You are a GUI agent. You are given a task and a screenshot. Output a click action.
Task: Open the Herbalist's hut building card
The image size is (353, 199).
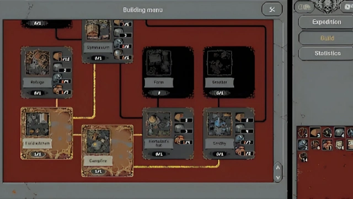pos(168,133)
